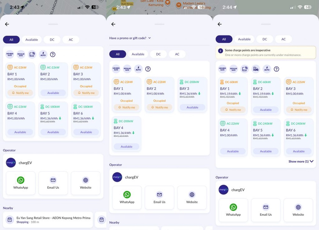Tap Notify me for BAY 2 on middle screen
The image size is (319, 230).
coord(159,107)
